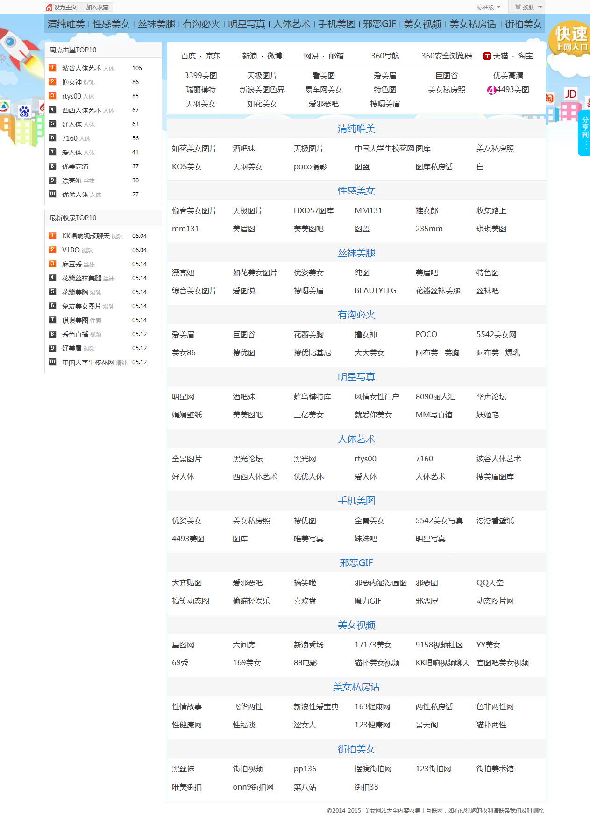Open the 易车网美女 link
This screenshot has height=827, width=590.
[x=324, y=90]
